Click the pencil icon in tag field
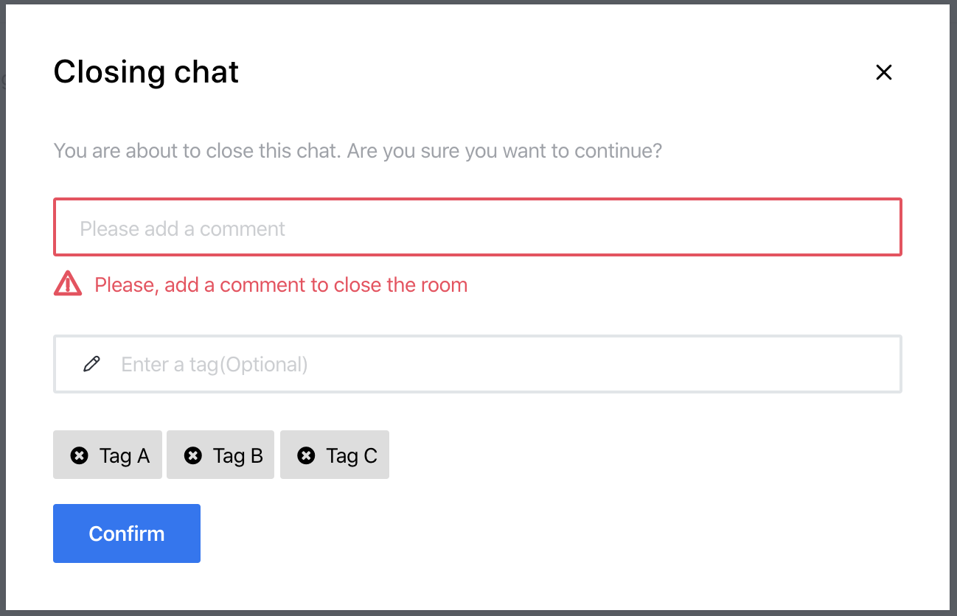957x616 pixels. click(92, 364)
